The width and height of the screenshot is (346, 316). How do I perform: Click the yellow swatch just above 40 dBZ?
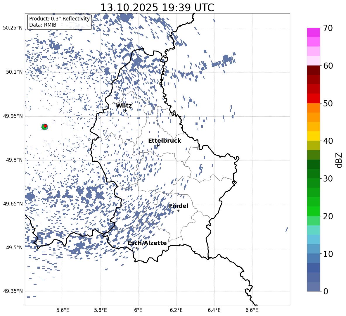(314, 136)
